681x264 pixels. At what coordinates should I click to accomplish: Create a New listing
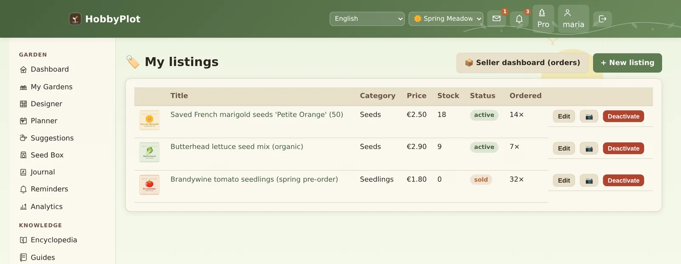tap(627, 63)
